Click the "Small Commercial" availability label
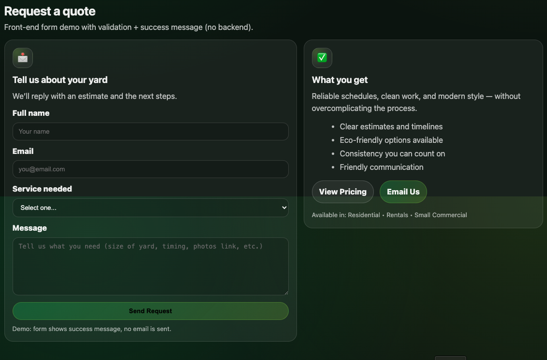The image size is (547, 360). click(441, 215)
